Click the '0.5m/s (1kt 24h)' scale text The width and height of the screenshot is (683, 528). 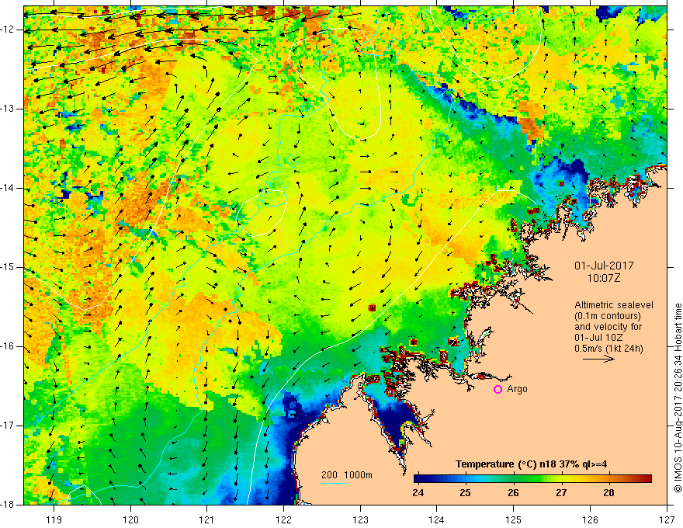click(608, 349)
